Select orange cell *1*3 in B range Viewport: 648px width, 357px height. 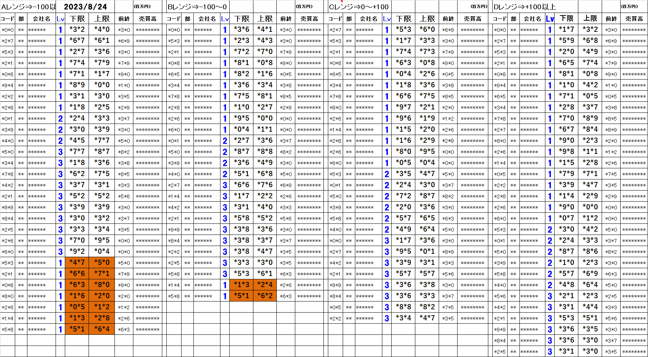[x=242, y=285]
